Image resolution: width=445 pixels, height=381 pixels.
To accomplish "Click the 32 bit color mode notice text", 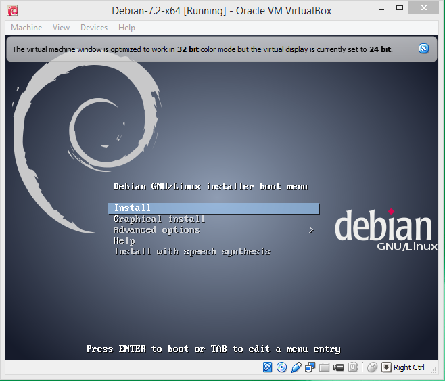I will (203, 49).
